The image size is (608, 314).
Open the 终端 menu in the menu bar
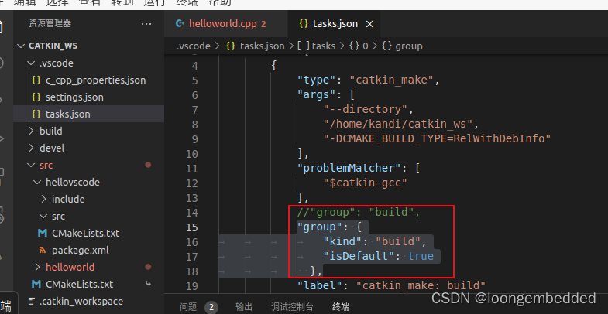pyautogui.click(x=187, y=3)
